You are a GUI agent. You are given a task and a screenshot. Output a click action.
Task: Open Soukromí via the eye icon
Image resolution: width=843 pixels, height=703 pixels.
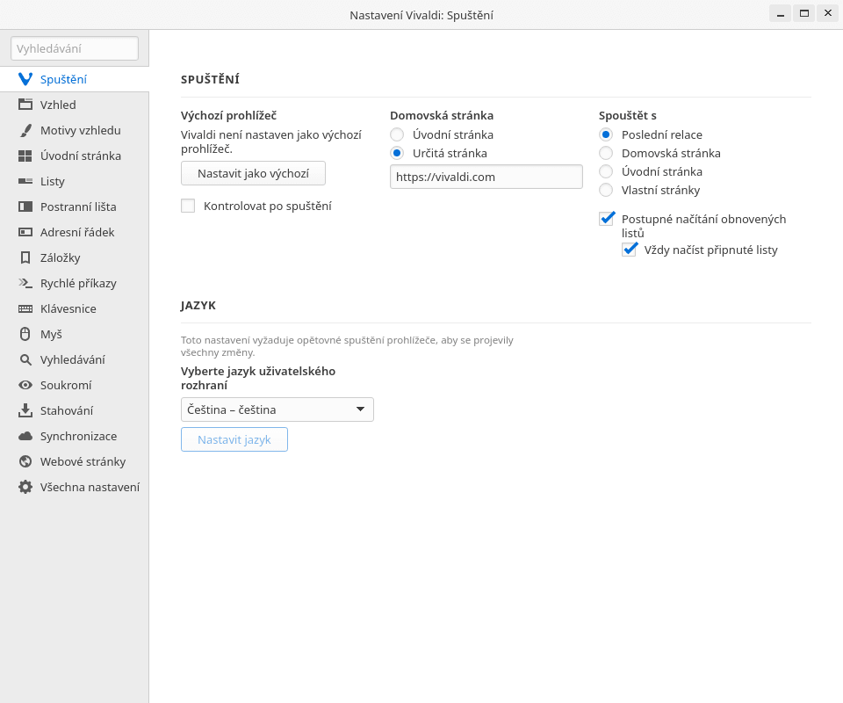(x=25, y=385)
